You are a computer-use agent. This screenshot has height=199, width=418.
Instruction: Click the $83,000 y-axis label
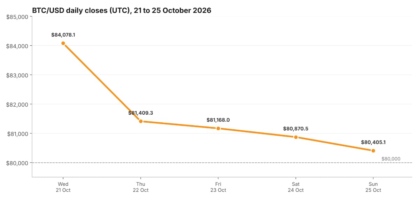17,75
